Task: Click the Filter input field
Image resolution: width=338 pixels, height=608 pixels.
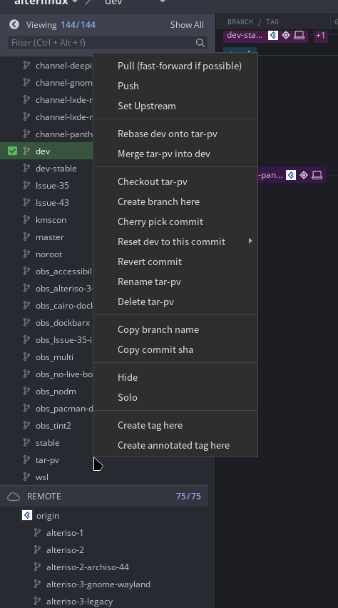Action: tap(107, 43)
